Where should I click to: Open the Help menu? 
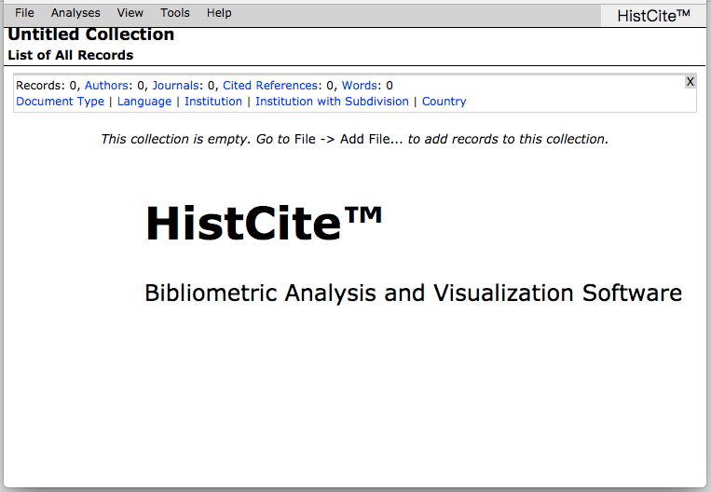tap(219, 13)
